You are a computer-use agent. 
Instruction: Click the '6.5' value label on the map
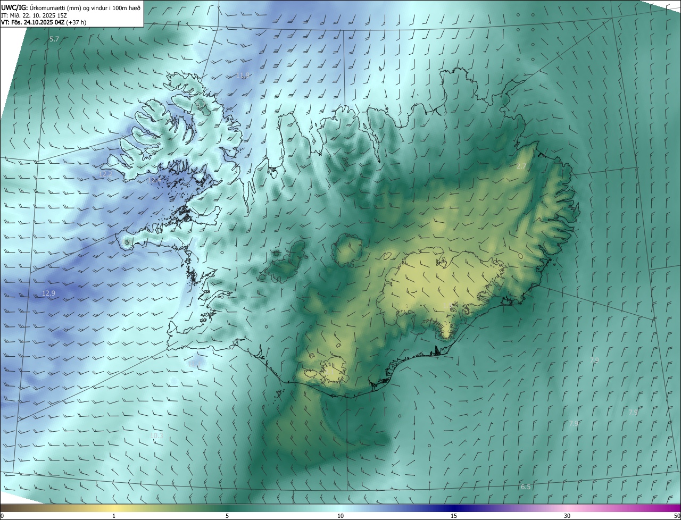click(x=526, y=487)
